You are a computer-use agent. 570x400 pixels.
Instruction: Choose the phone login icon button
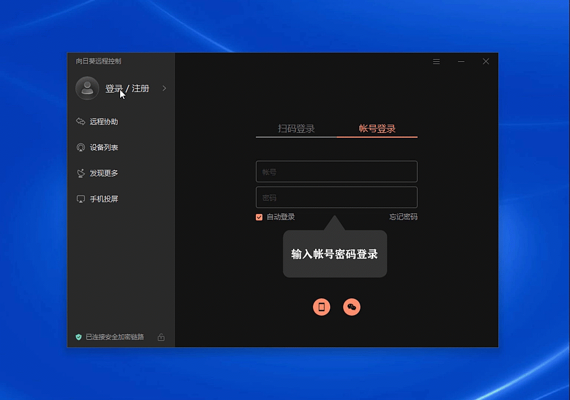pyautogui.click(x=322, y=307)
